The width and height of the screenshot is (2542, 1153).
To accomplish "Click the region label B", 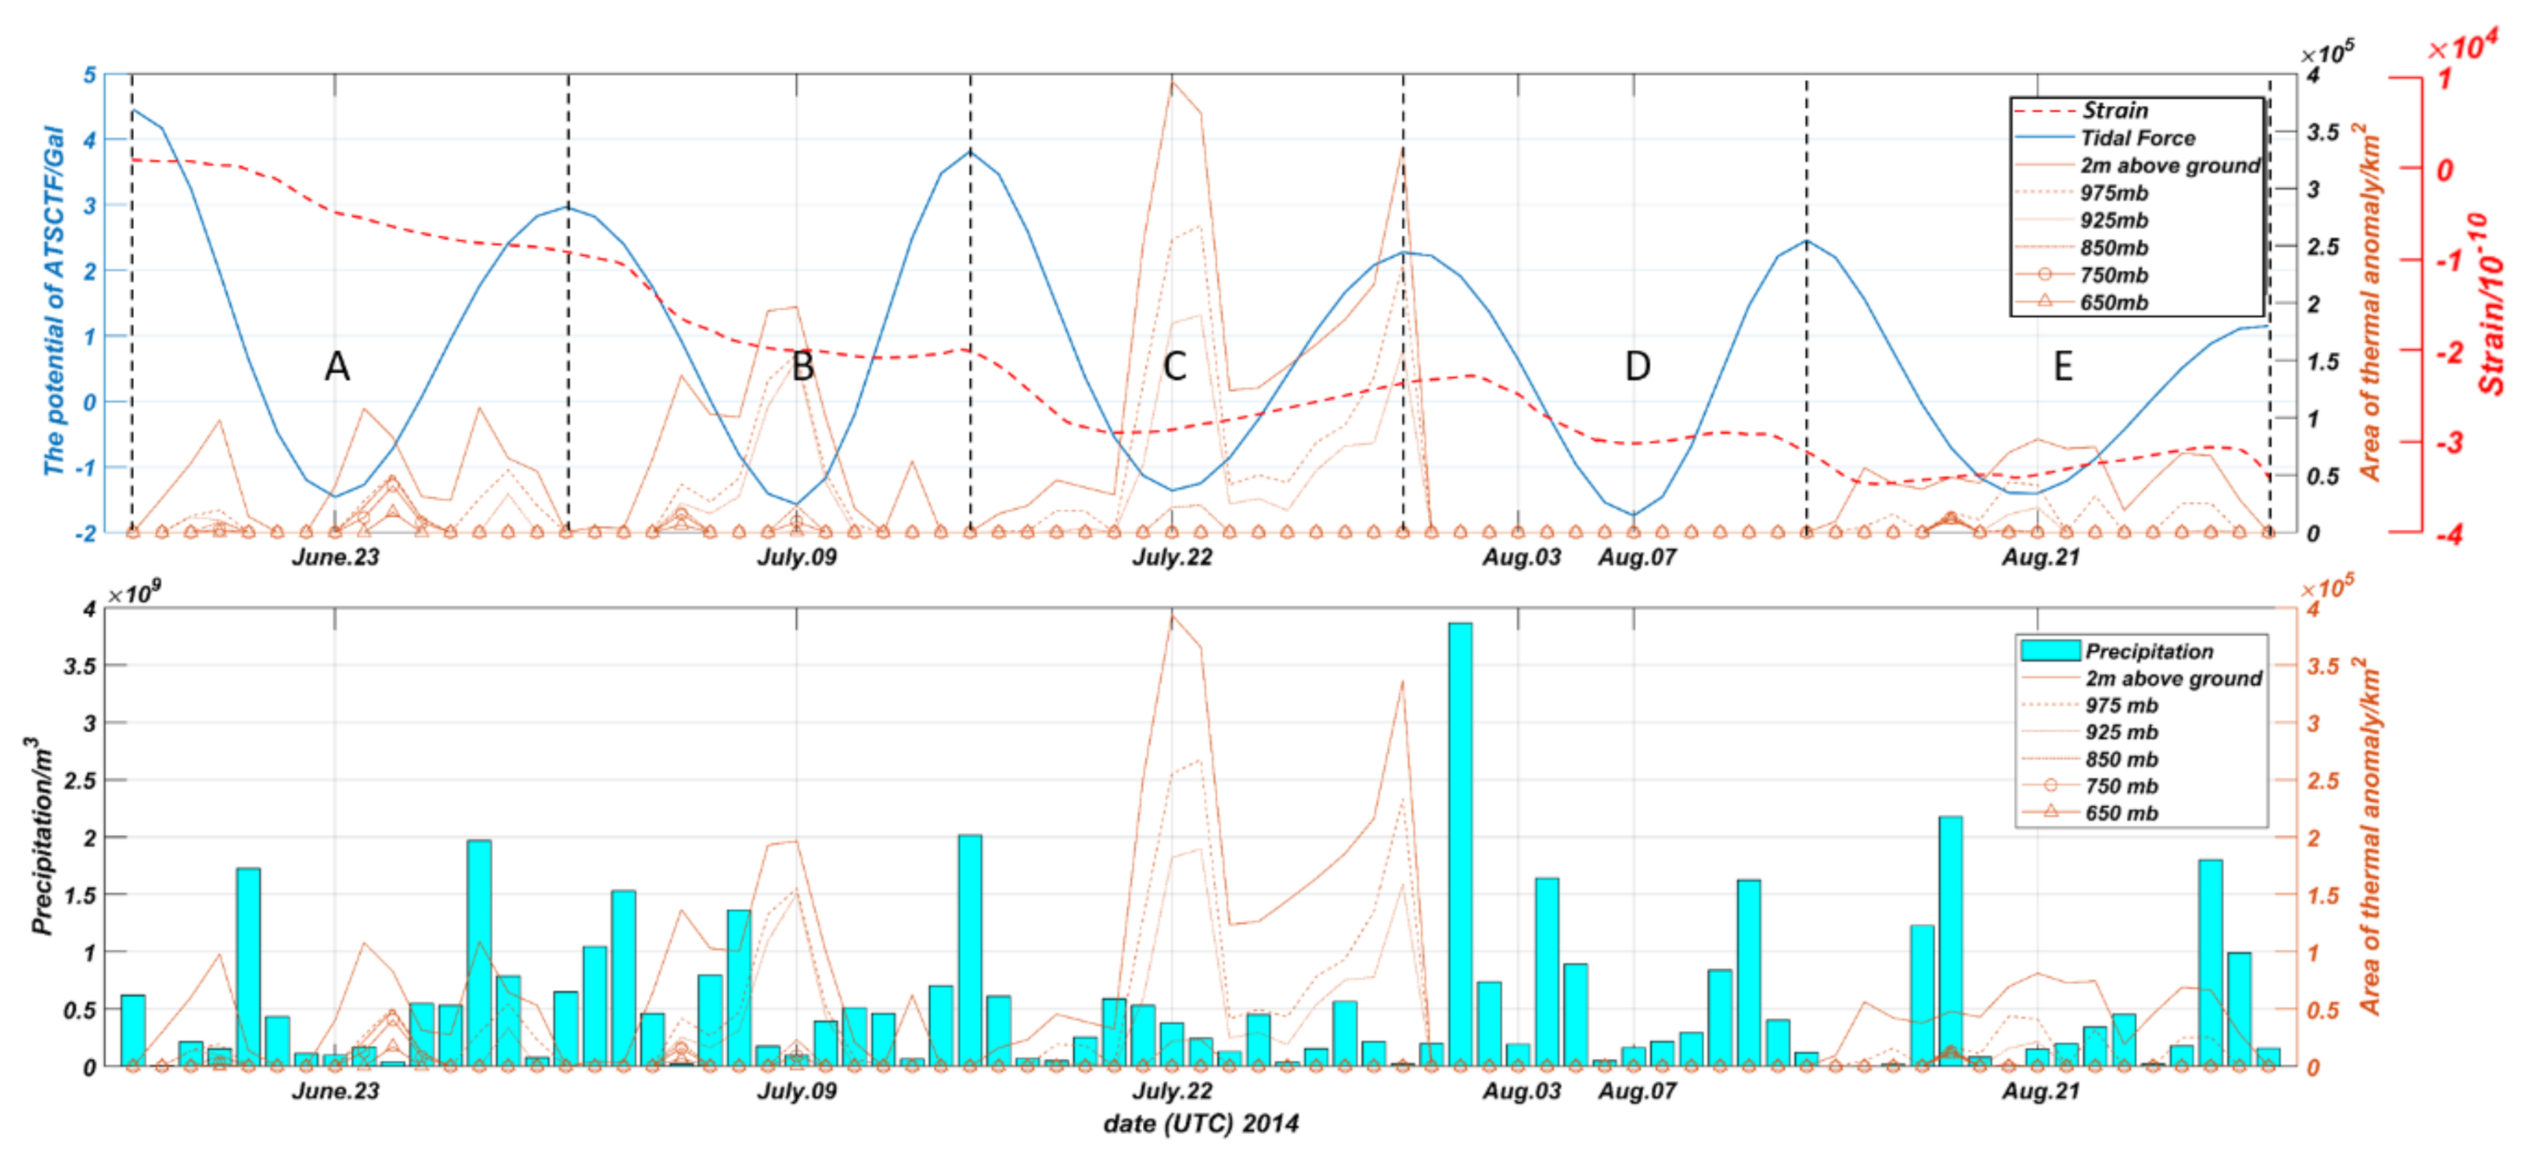I will point(802,366).
